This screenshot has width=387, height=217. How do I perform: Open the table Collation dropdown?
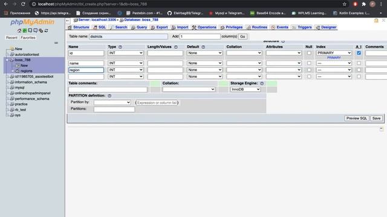[x=189, y=89]
